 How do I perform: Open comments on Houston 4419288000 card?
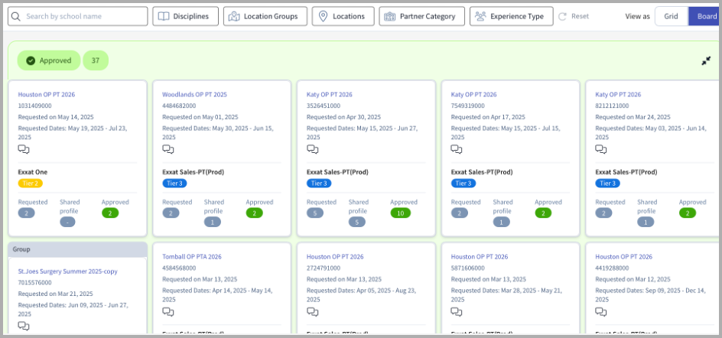click(601, 312)
